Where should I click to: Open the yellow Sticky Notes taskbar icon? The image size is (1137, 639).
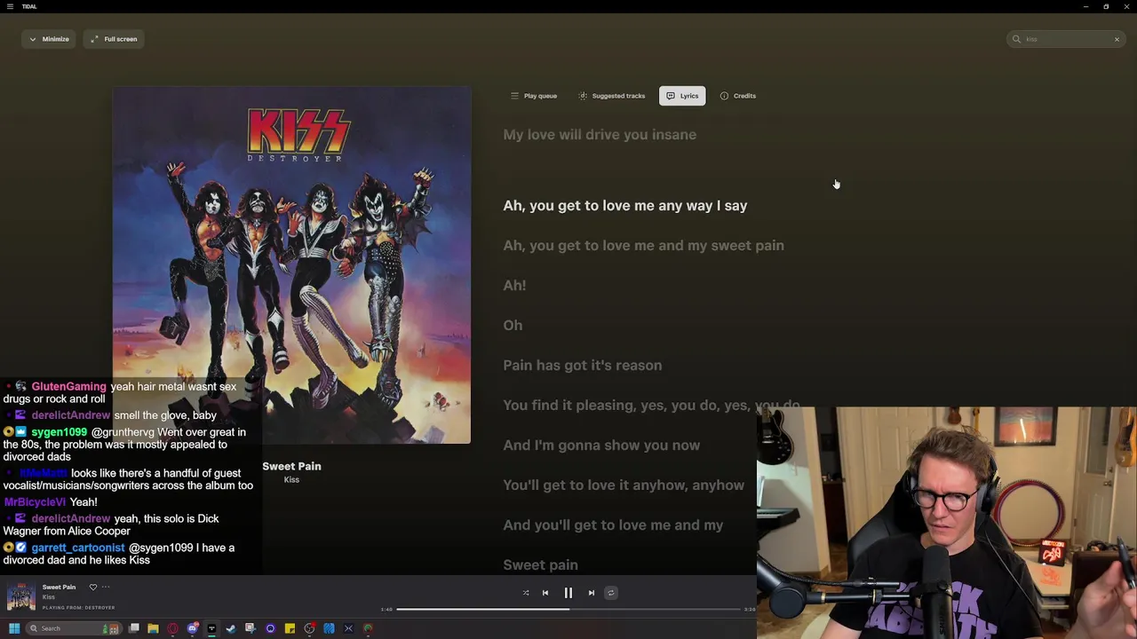click(x=290, y=628)
